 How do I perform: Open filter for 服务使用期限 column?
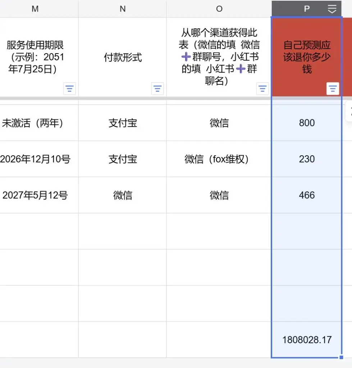pos(69,88)
